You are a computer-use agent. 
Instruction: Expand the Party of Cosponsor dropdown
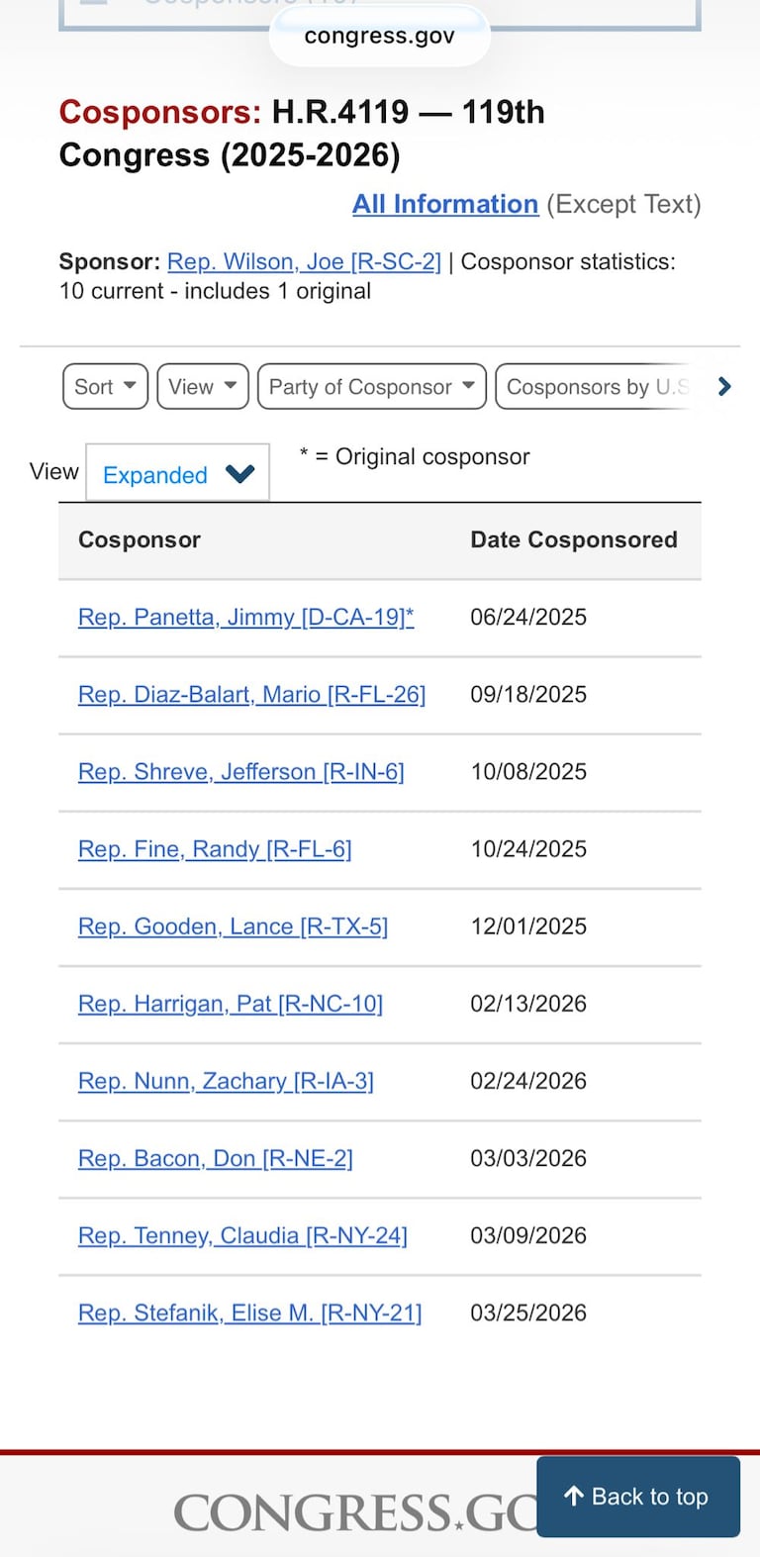point(371,387)
